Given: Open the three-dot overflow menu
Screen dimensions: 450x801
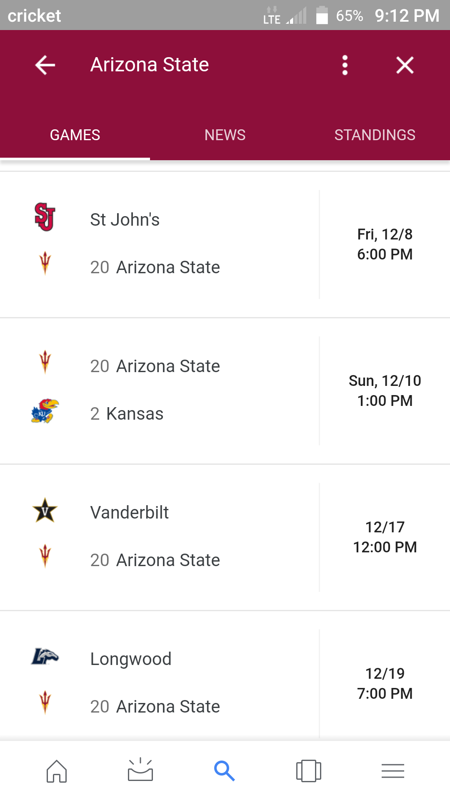Looking at the screenshot, I should [x=345, y=65].
